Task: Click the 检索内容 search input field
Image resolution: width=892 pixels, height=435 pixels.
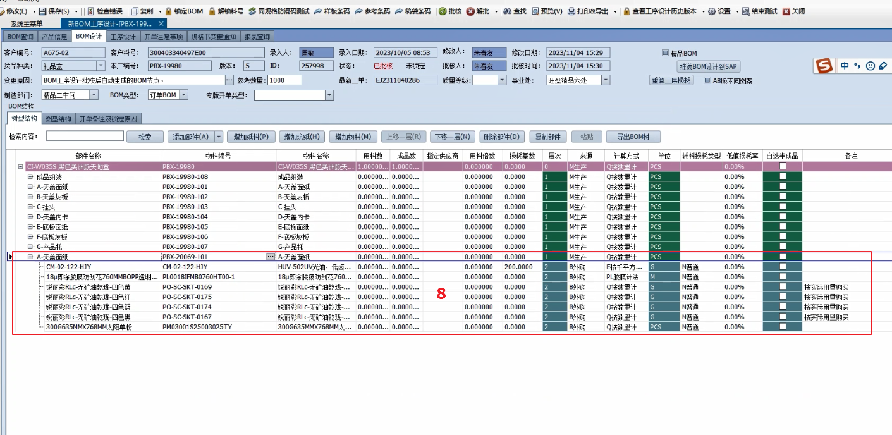Action: pyautogui.click(x=84, y=136)
